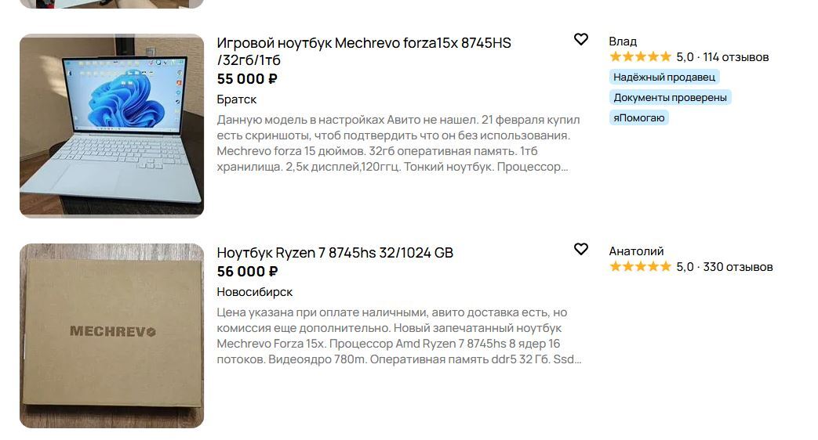Viewport: 818px width, 440px height.
Task: Click the partially visible thumbnail at top
Action: [x=111, y=3]
